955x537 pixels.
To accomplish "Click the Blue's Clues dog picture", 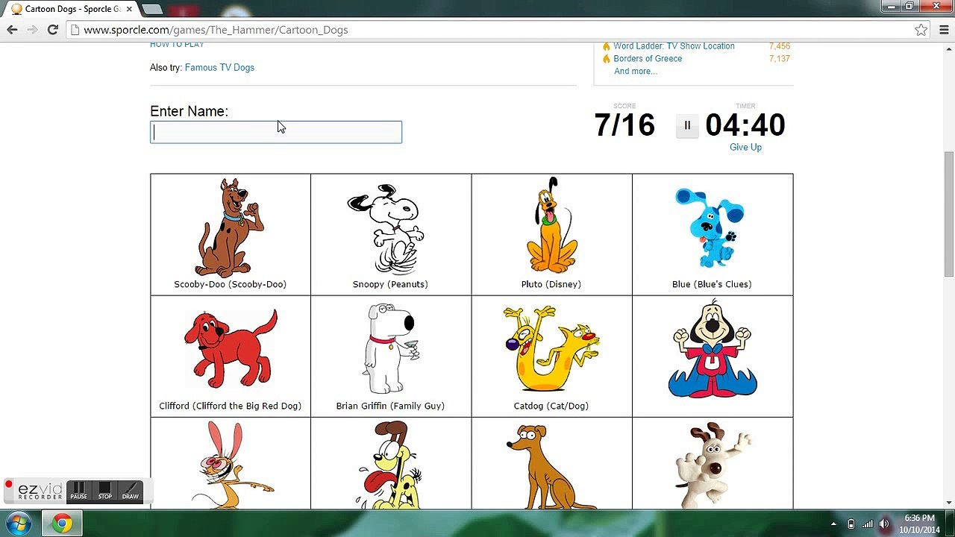I will coord(710,227).
